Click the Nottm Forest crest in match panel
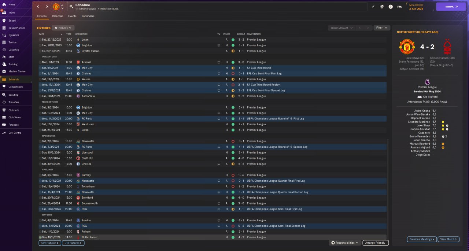Screen dimensions: 469x251 point(447,47)
